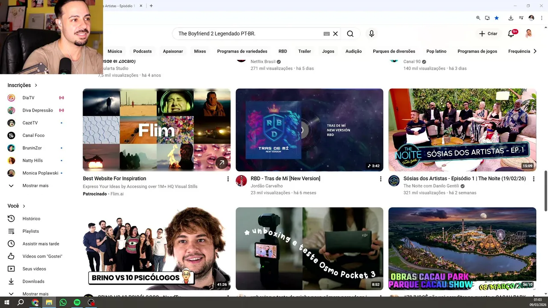548x308 pixels.
Task: Select the Apaixonar filter chip
Action: pyautogui.click(x=173, y=51)
